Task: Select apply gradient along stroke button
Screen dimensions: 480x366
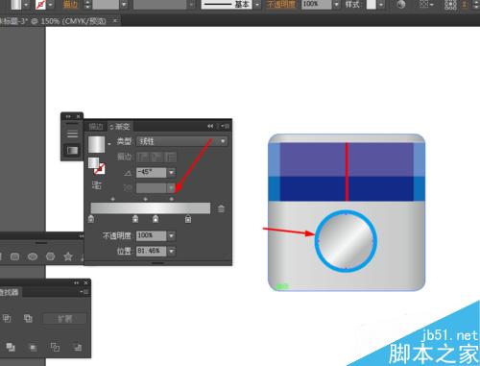Action: click(157, 157)
